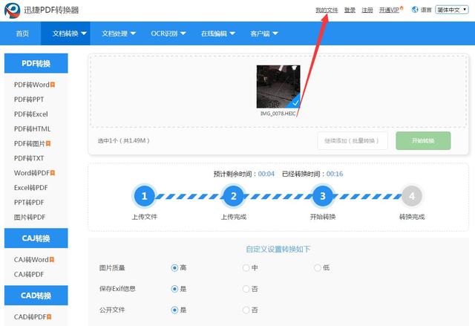Open the 客户端 menu label
Screen dimensions: 475x326
click(260, 33)
